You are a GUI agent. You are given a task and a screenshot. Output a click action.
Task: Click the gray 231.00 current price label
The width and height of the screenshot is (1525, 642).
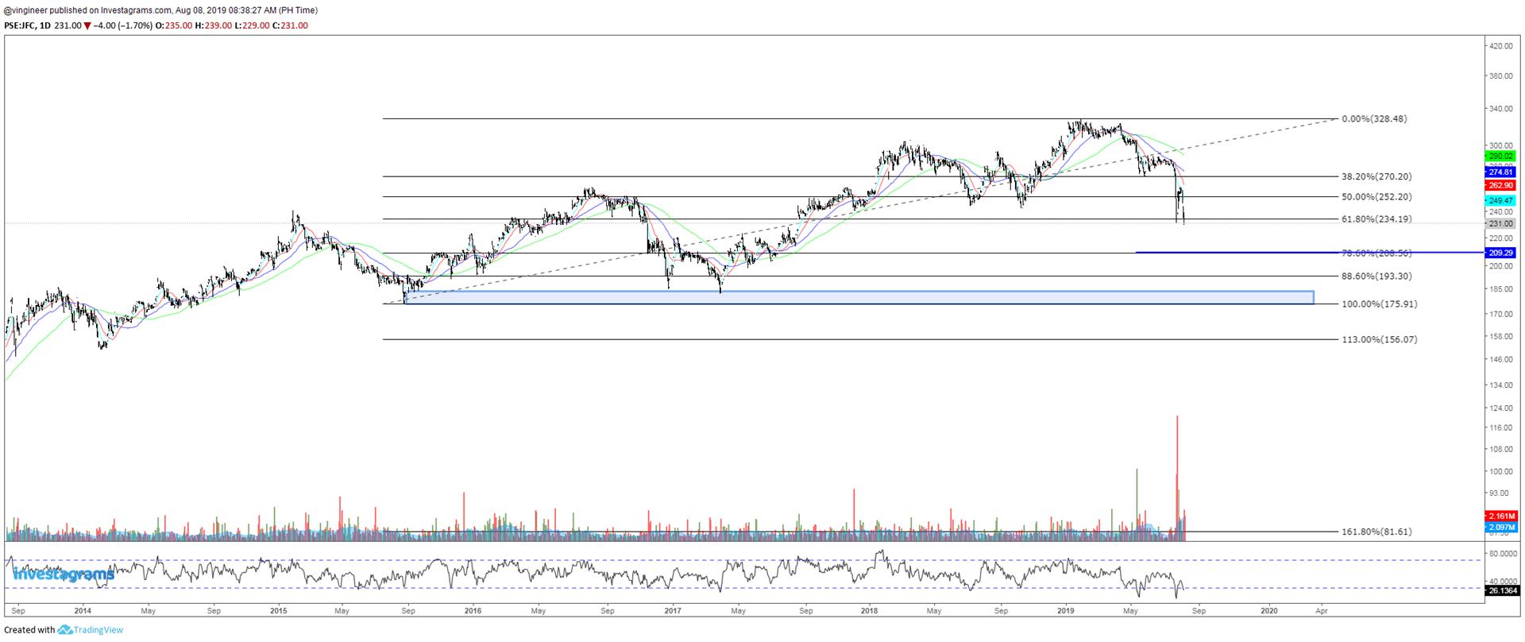pyautogui.click(x=1500, y=224)
